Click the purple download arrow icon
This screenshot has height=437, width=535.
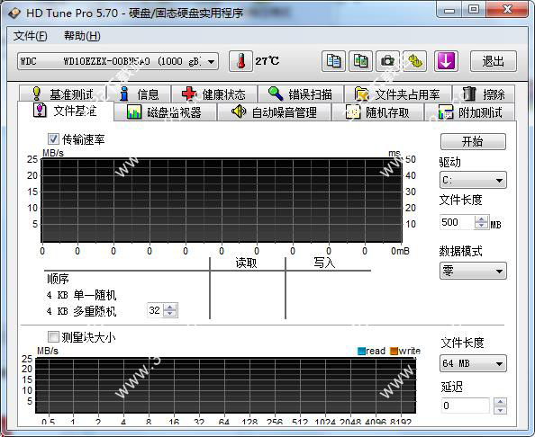pos(446,61)
